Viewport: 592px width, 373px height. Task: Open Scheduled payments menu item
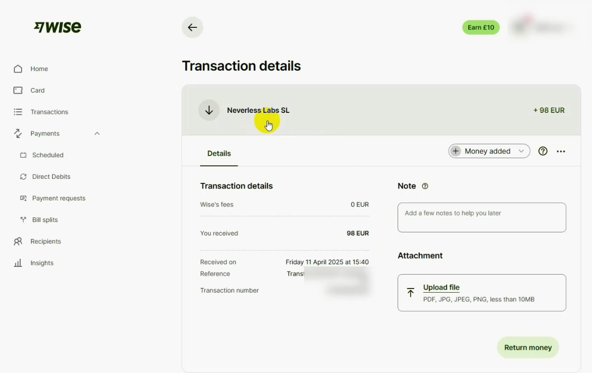pyautogui.click(x=47, y=155)
